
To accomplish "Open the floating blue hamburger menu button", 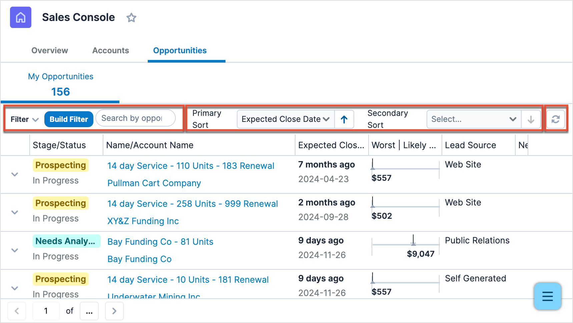I will [547, 296].
